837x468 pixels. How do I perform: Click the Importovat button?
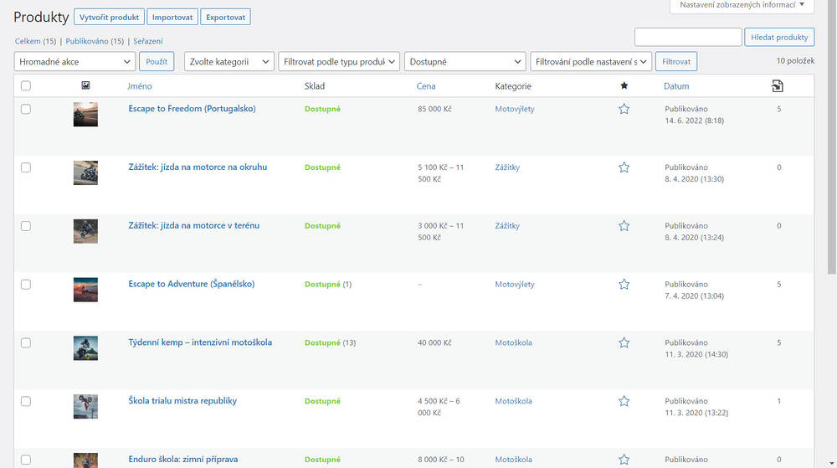(172, 17)
